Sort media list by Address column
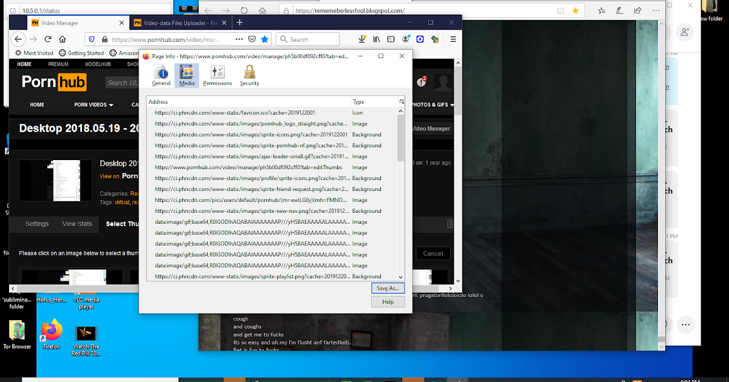Viewport: 729px width, 382px height. 248,102
